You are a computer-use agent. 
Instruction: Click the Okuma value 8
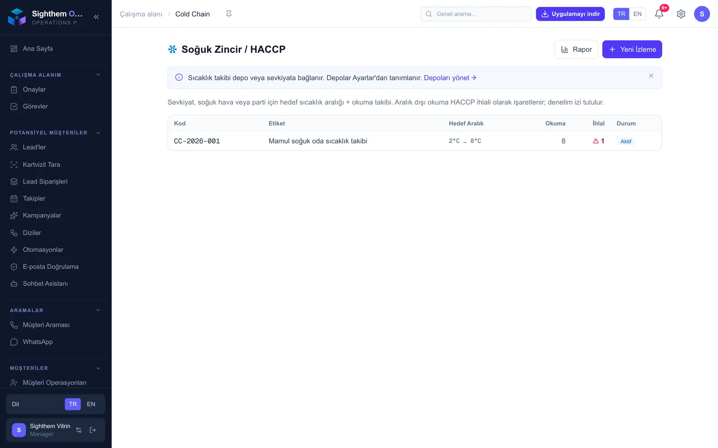[563, 141]
